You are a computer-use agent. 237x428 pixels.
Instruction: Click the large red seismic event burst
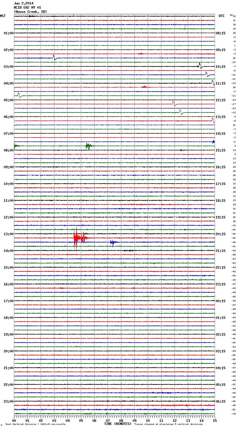79,238
